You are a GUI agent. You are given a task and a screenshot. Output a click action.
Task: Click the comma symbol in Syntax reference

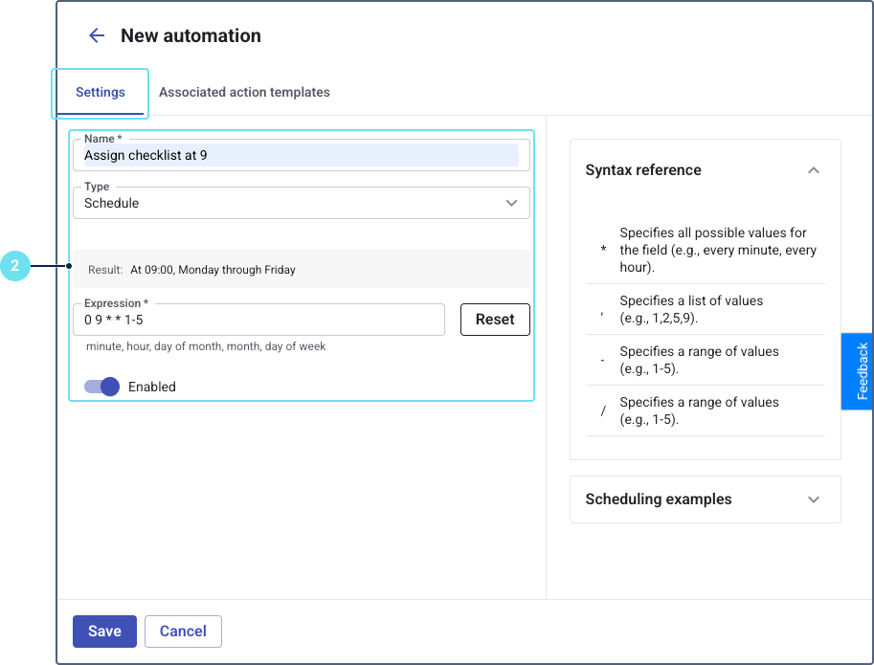(x=603, y=309)
